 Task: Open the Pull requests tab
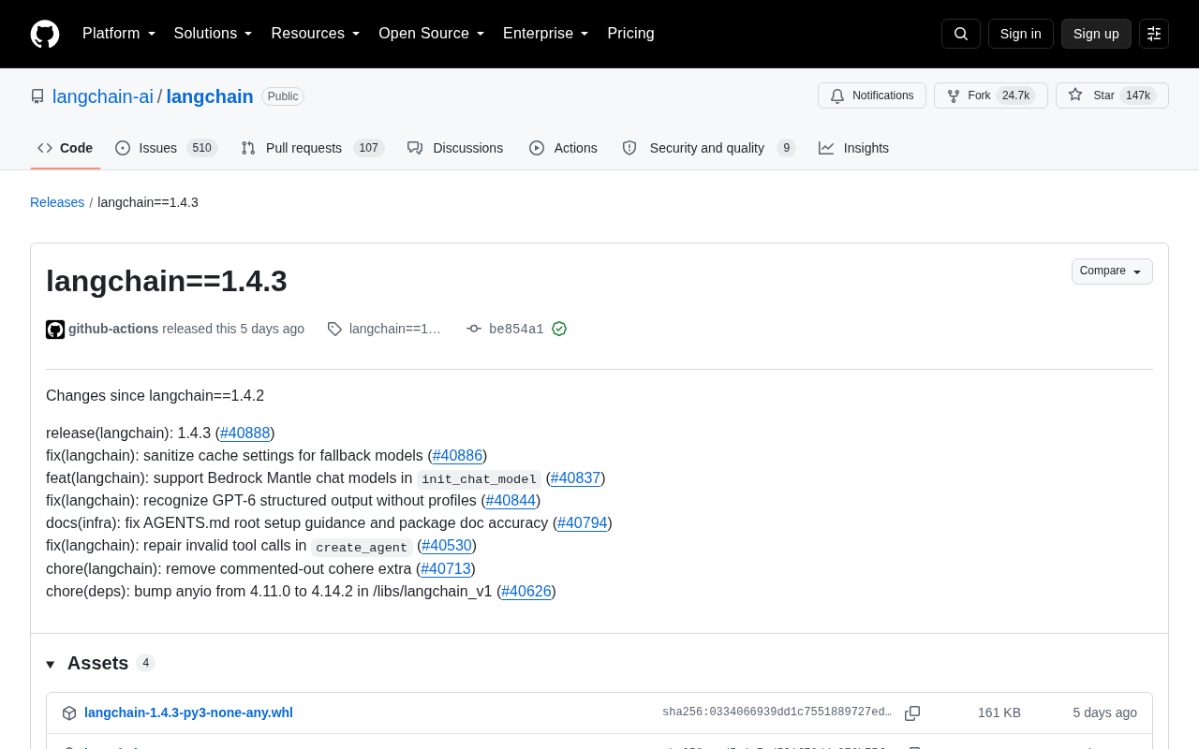(313, 148)
